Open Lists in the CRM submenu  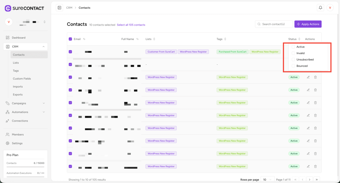tap(16, 63)
